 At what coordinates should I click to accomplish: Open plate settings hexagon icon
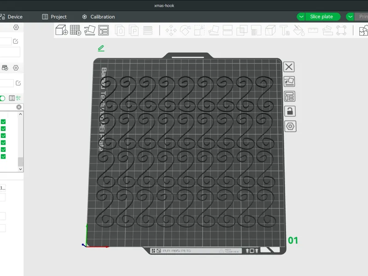pyautogui.click(x=290, y=126)
